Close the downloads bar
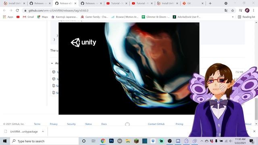 click(x=254, y=131)
